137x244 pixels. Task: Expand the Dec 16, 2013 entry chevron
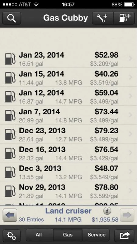[130, 153]
